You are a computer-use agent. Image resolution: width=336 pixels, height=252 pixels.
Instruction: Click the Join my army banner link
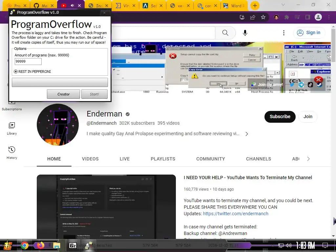[x=267, y=85]
